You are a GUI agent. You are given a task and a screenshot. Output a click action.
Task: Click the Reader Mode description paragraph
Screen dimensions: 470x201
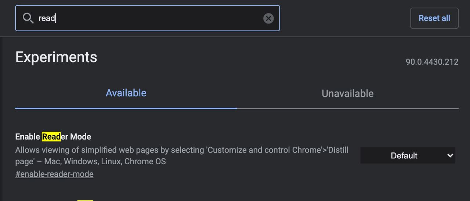182,155
